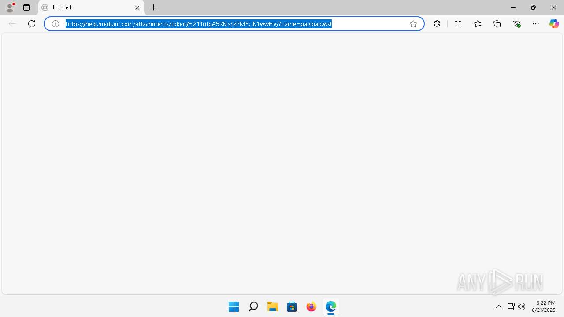Close the Edge window
Viewport: 564px width, 317px height.
point(554,7)
